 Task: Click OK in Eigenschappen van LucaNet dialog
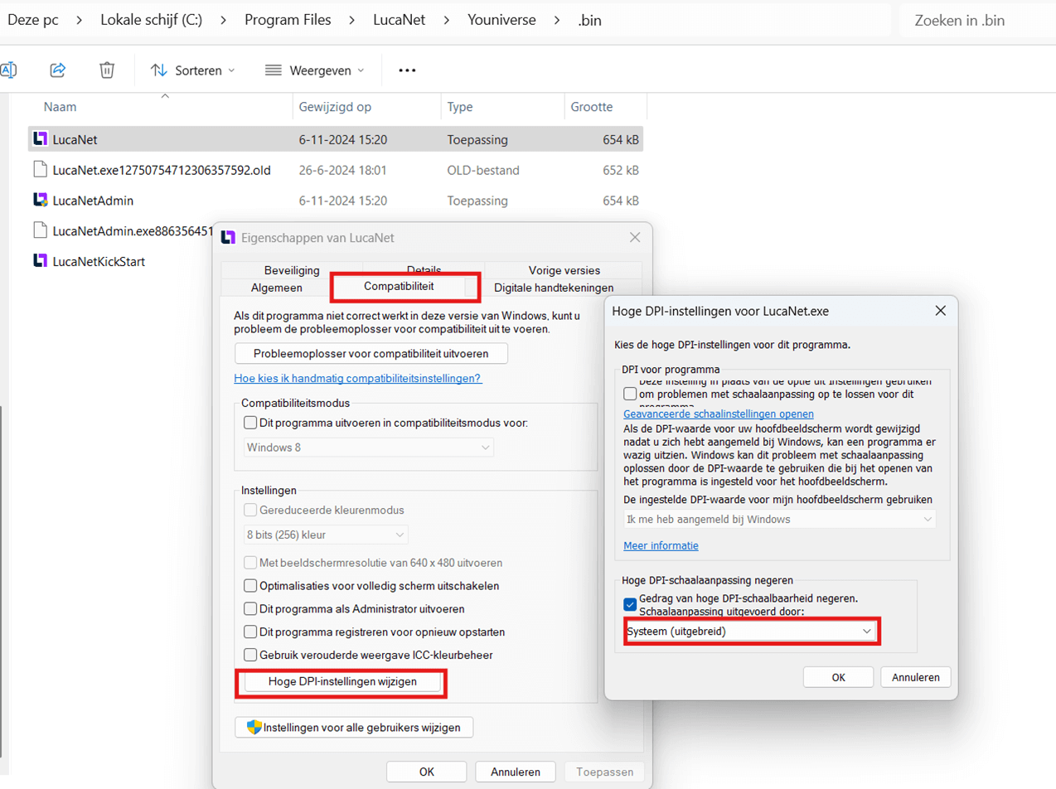426,771
